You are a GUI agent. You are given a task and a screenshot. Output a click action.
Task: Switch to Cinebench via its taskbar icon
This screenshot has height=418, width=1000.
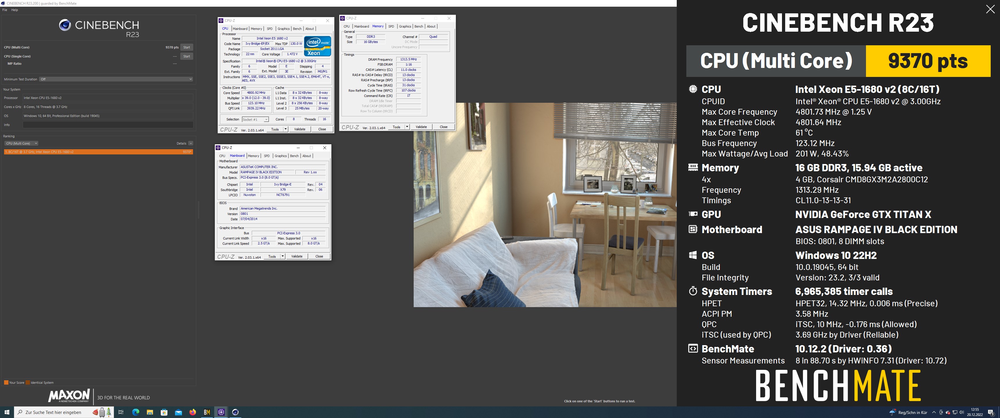click(235, 412)
